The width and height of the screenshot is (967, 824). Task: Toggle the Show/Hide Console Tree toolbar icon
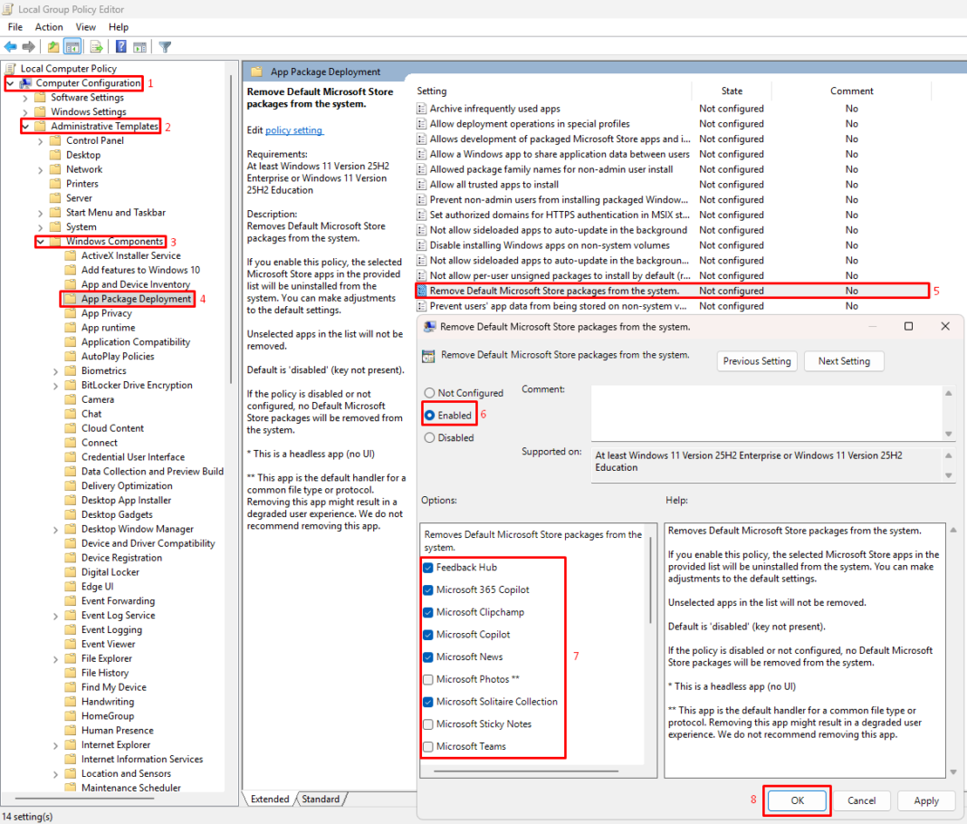click(72, 46)
